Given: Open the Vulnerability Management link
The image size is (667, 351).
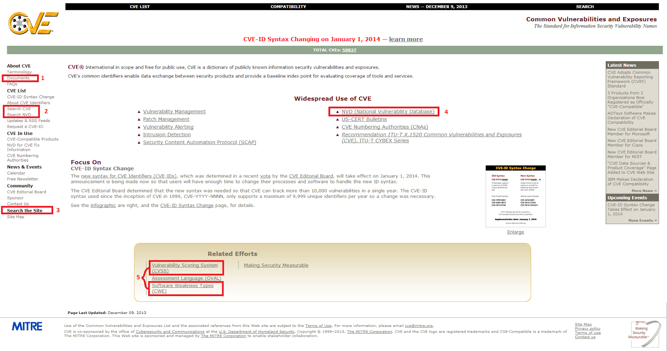Looking at the screenshot, I should click(x=174, y=112).
